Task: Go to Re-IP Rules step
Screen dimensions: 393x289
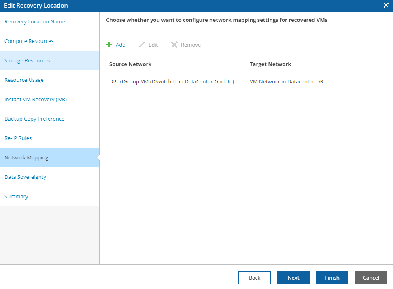Action: coord(18,138)
